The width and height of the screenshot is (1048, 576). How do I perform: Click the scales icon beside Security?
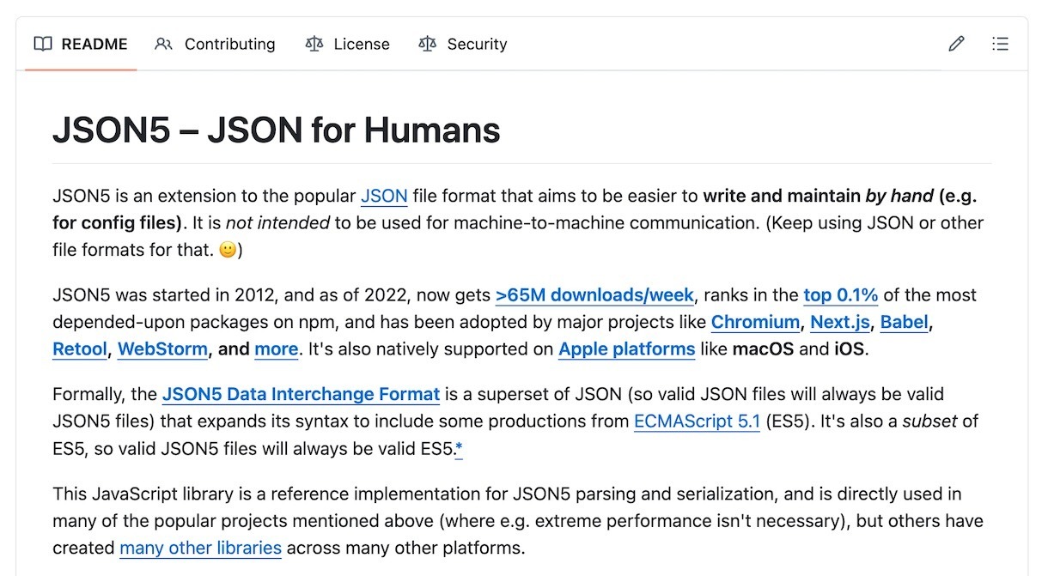click(x=427, y=44)
